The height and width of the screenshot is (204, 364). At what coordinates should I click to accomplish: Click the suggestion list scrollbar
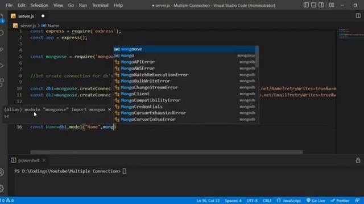[x=257, y=57]
